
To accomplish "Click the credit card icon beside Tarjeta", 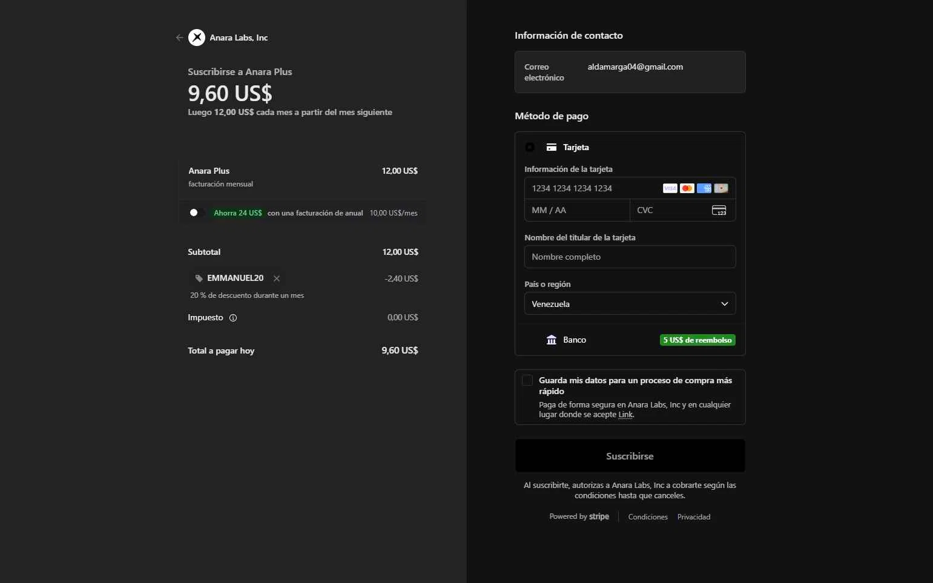I will 552,147.
